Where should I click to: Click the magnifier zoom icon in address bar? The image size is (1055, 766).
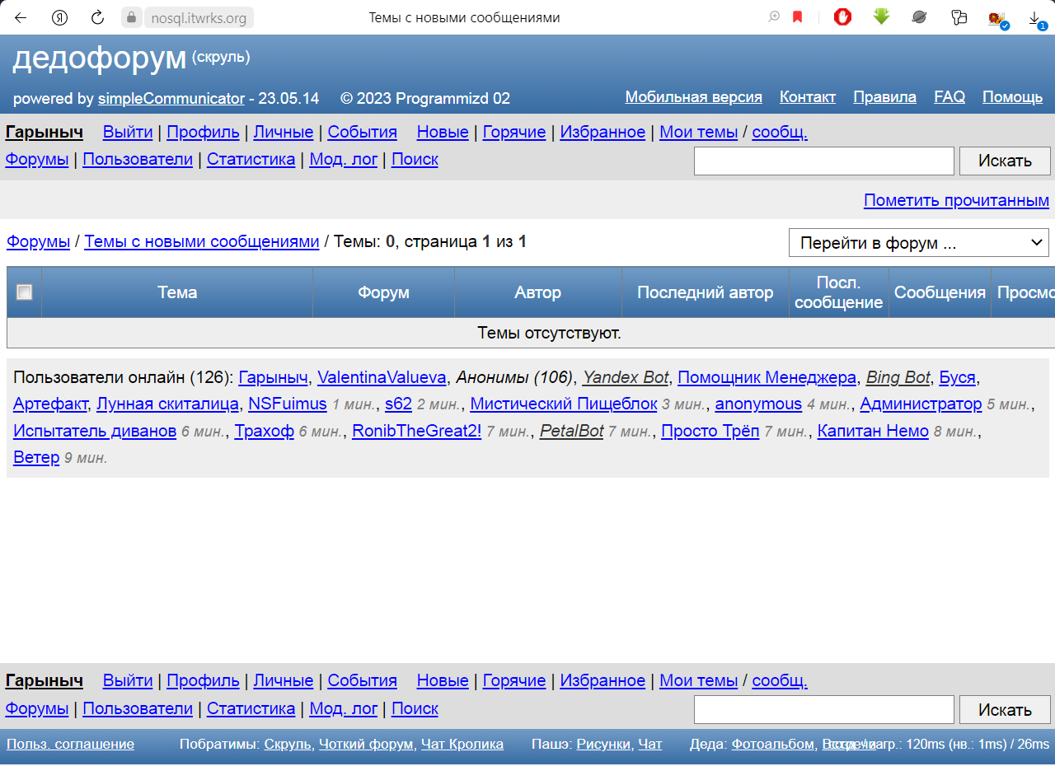pyautogui.click(x=774, y=17)
